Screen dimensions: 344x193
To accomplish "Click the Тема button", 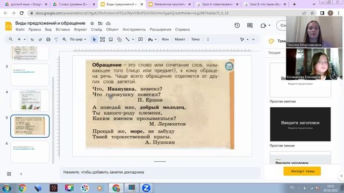I will point(195,39).
